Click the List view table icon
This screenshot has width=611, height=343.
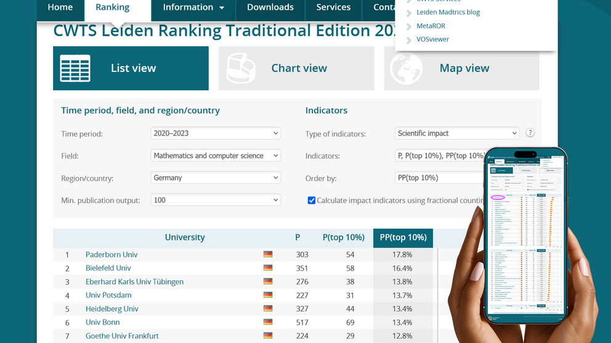tap(75, 68)
